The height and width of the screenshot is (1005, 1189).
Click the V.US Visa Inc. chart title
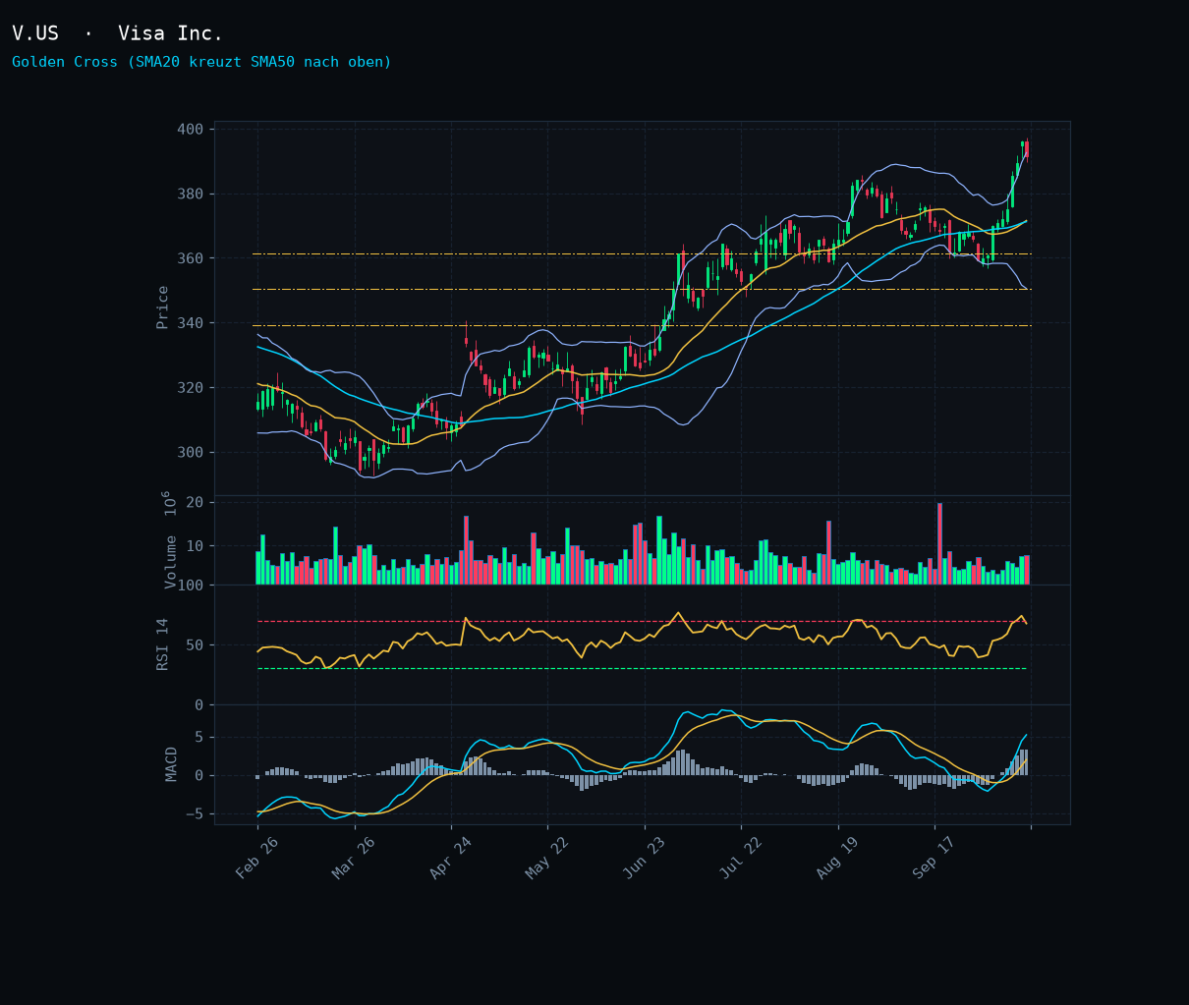(x=118, y=34)
